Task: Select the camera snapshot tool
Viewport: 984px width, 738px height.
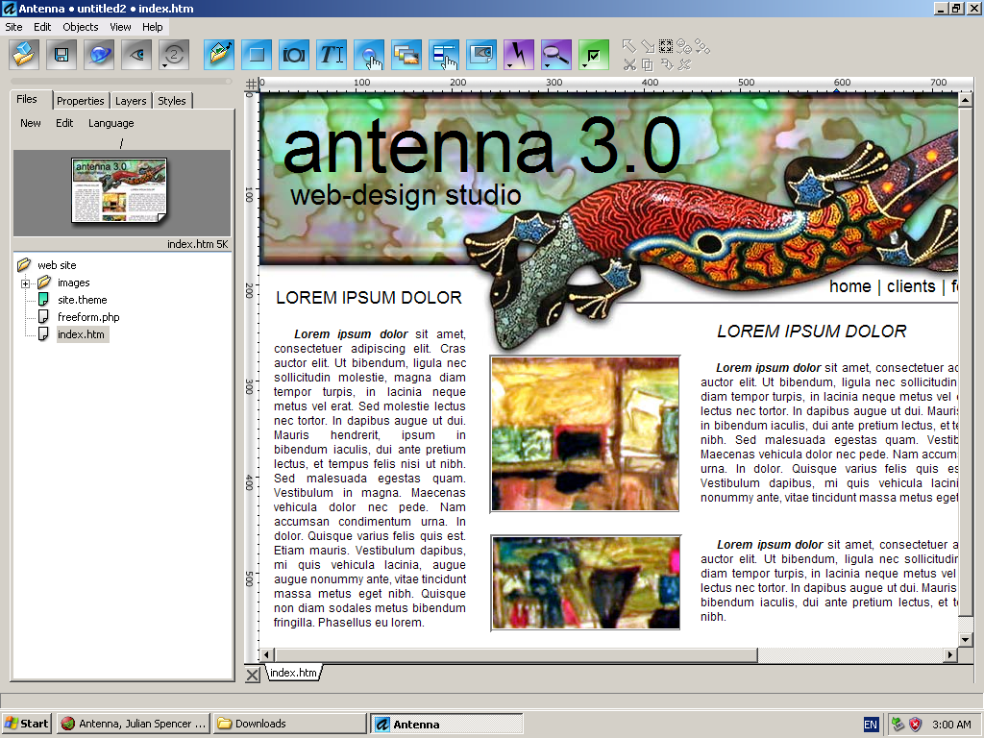Action: pos(294,54)
